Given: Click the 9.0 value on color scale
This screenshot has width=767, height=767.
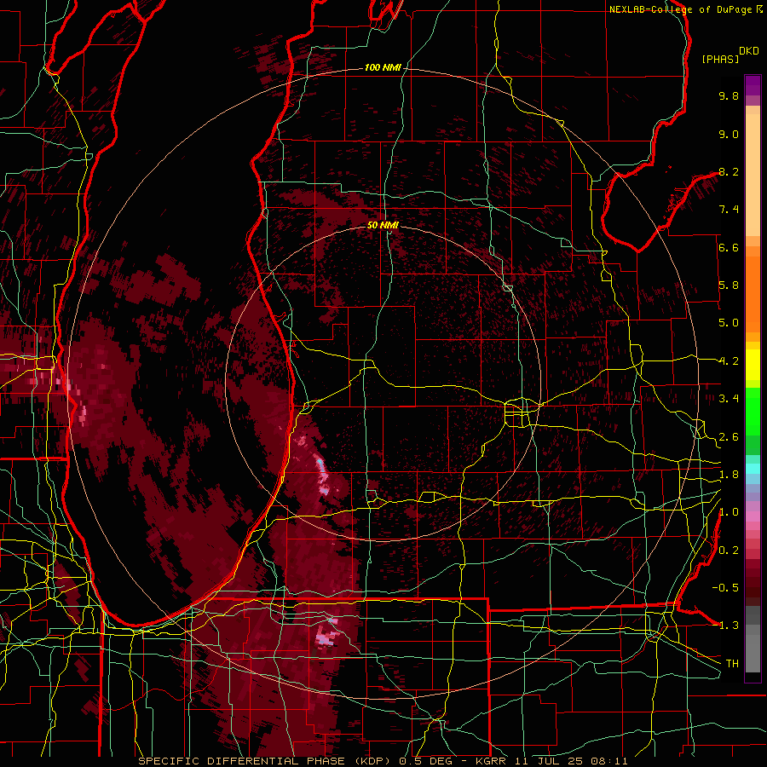Looking at the screenshot, I should pos(729,134).
